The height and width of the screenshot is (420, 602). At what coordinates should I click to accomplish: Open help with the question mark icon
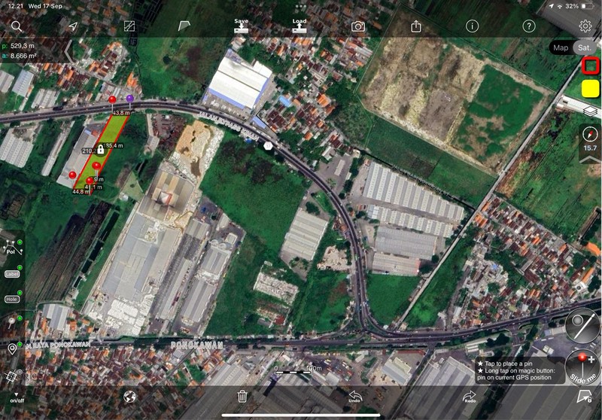(x=529, y=26)
